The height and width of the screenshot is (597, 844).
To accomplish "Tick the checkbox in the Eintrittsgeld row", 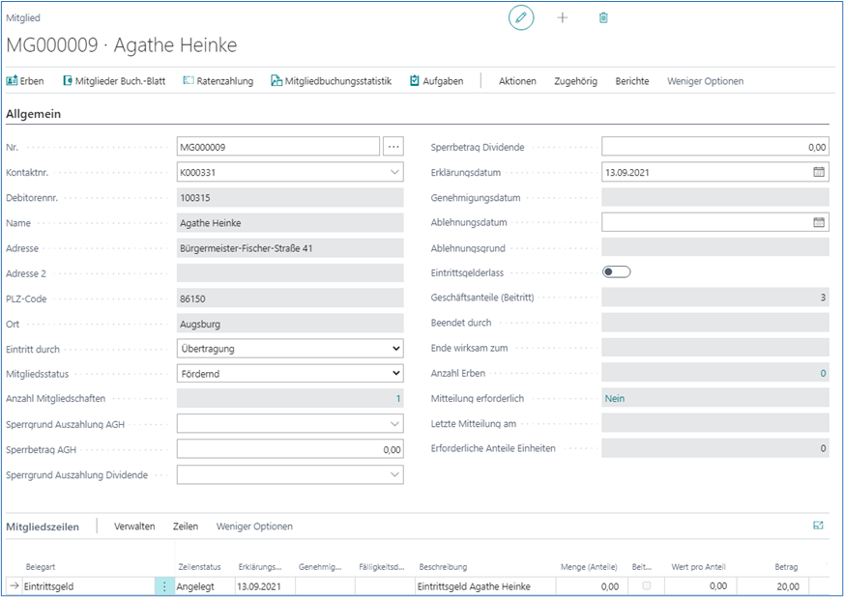I will pyautogui.click(x=646, y=585).
